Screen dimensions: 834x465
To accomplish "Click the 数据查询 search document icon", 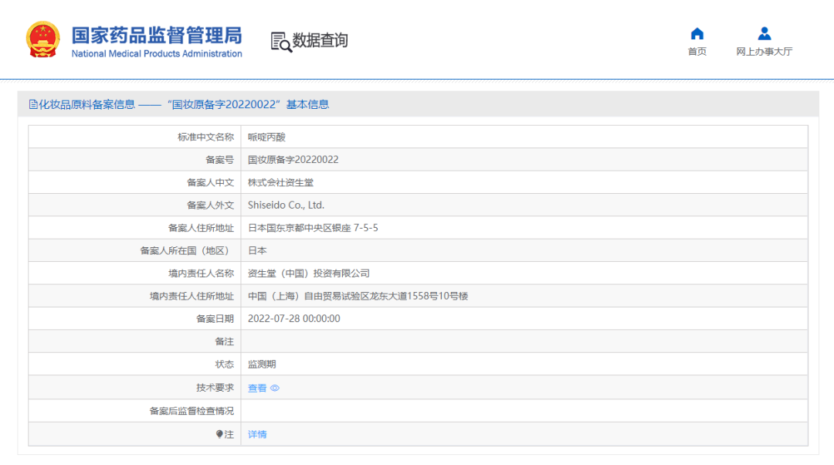I will [x=281, y=42].
